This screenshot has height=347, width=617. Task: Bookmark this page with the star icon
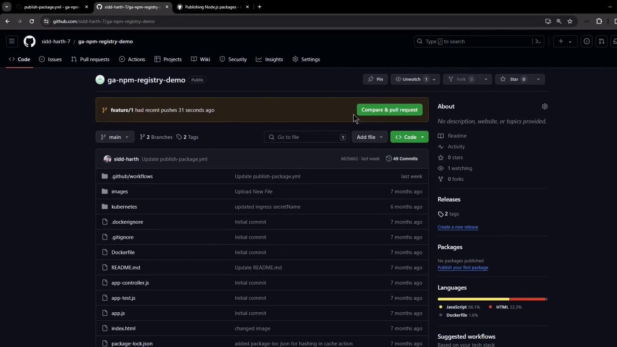[x=570, y=21]
